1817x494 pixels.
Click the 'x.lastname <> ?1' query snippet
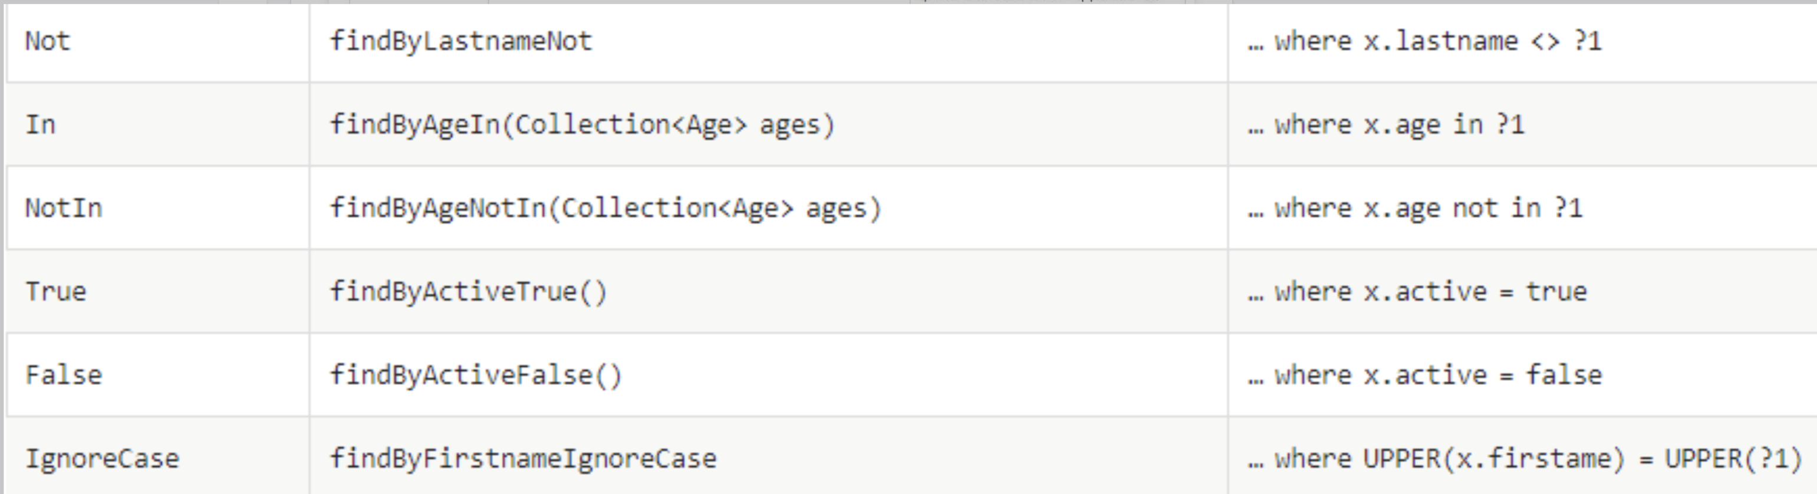click(x=1482, y=42)
